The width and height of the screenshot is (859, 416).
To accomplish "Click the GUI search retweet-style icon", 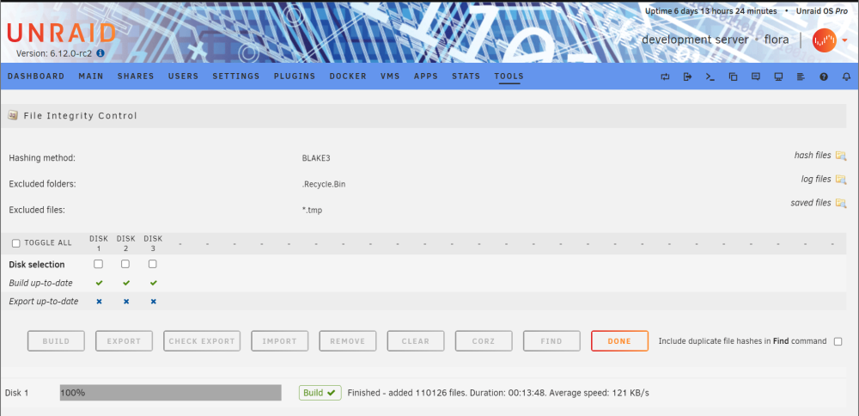I will point(665,76).
